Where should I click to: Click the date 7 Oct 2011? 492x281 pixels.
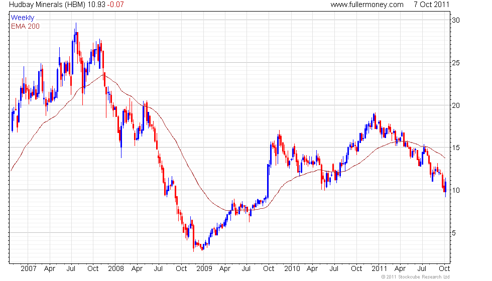431,5
